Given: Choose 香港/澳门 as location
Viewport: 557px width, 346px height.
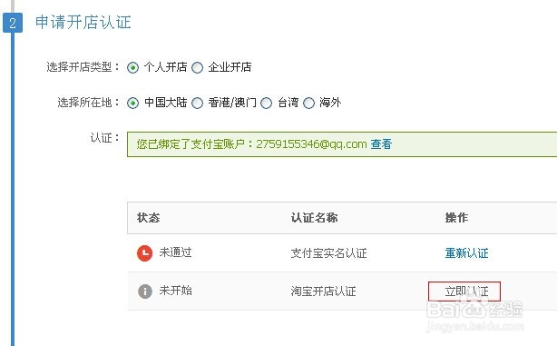Looking at the screenshot, I should [x=197, y=104].
